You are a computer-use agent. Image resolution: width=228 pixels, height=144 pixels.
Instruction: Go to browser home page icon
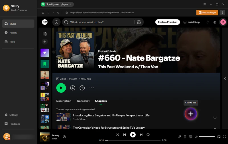43,12
